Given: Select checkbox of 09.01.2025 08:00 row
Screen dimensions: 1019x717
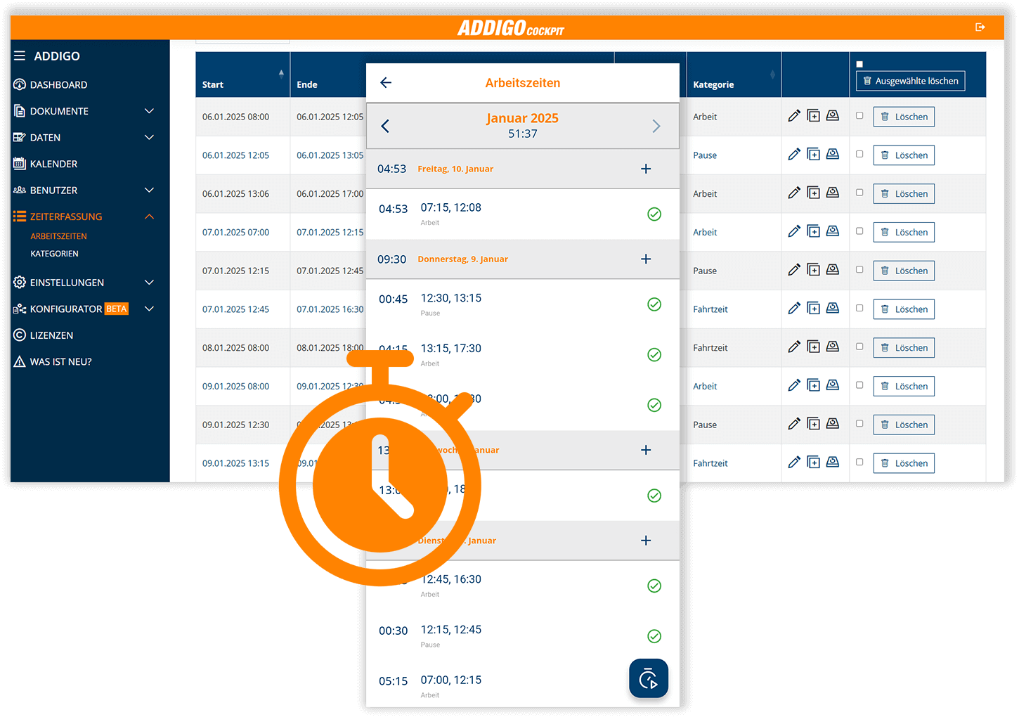Looking at the screenshot, I should [859, 385].
